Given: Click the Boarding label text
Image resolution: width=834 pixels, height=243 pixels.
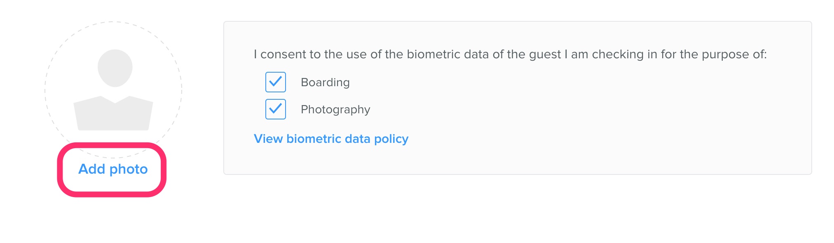Looking at the screenshot, I should click(325, 83).
